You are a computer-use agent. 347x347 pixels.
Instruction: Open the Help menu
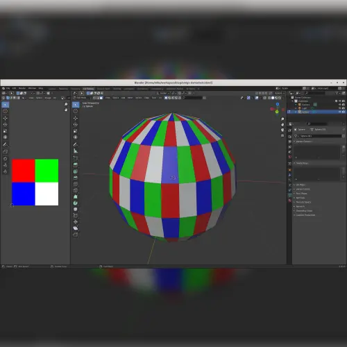coord(41,88)
